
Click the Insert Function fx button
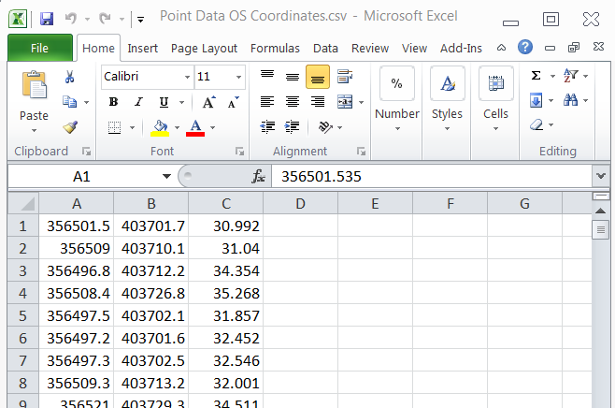[x=259, y=176]
